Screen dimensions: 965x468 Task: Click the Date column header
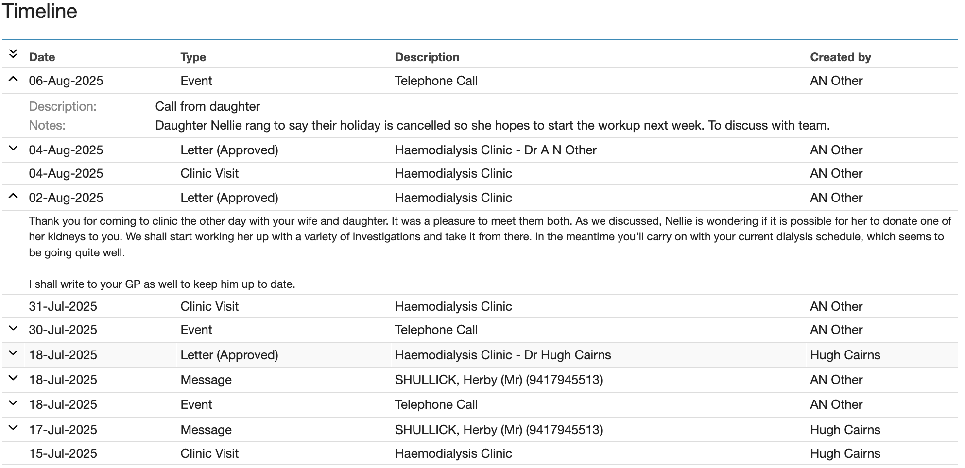coord(42,57)
